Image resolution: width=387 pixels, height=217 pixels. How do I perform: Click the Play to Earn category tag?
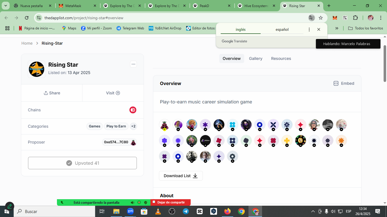(116, 126)
